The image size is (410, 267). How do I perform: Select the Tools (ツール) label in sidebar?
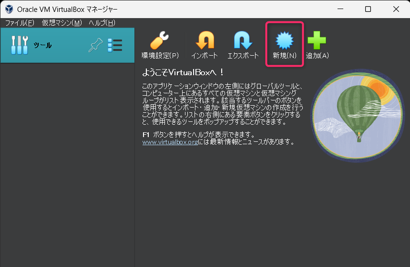(42, 45)
